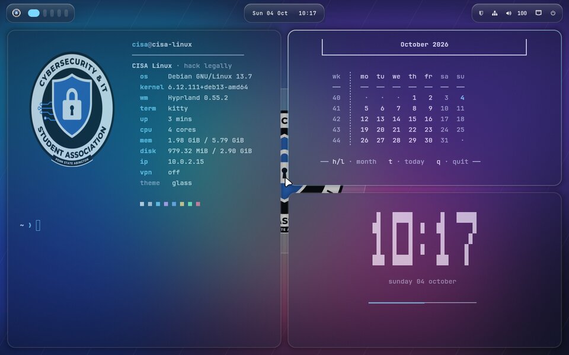Click date 31 in the calendar

point(444,141)
